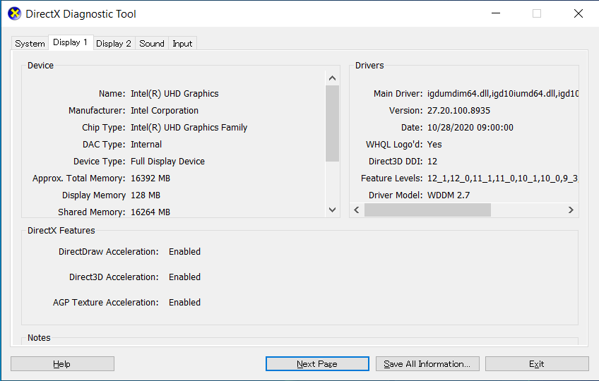The width and height of the screenshot is (599, 381).
Task: Click the Notes section label
Action: [39, 338]
